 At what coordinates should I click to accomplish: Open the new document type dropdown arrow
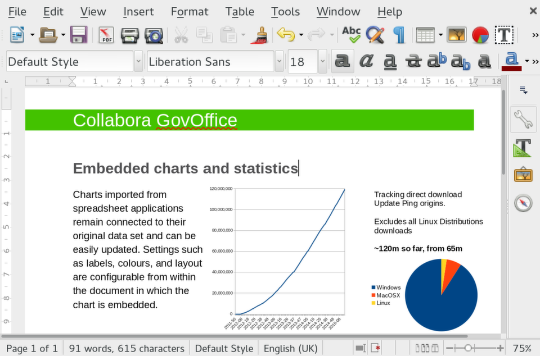coord(32,35)
